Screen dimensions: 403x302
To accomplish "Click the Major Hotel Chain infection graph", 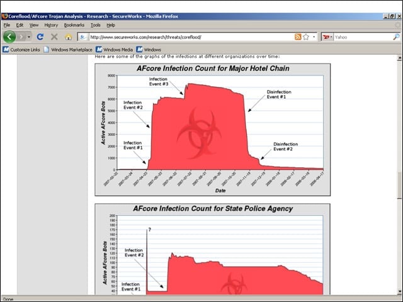I will pos(213,130).
